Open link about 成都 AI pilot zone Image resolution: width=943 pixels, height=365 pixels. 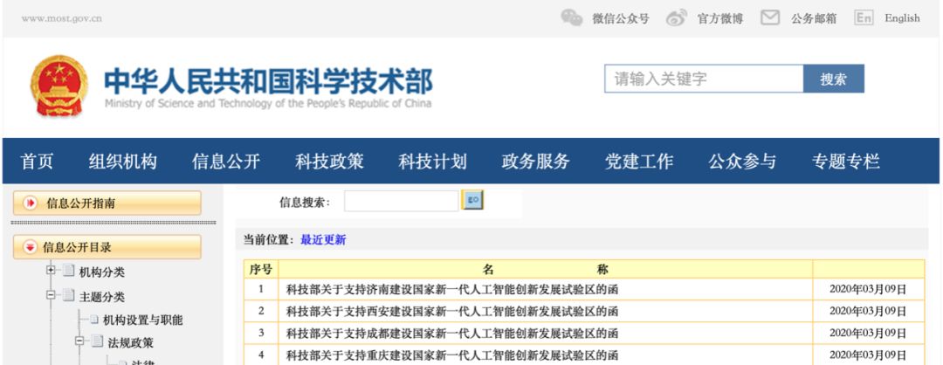pyautogui.click(x=451, y=334)
